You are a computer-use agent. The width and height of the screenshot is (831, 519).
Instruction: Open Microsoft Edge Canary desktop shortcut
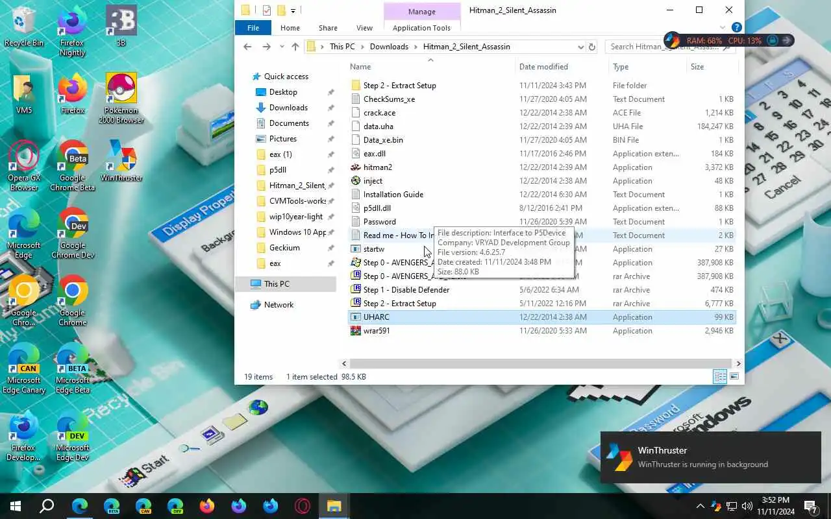tap(24, 368)
